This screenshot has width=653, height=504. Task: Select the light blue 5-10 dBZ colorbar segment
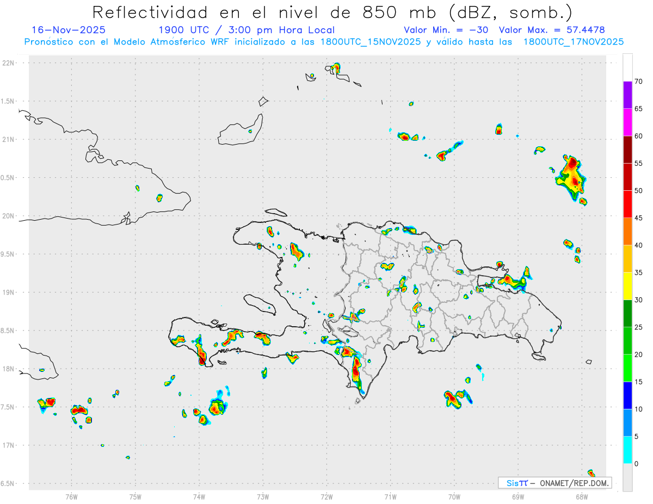[627, 422]
